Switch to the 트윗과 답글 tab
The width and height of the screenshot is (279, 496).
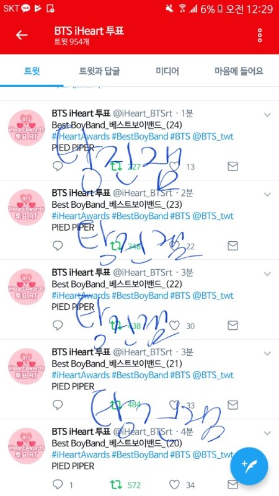click(x=99, y=71)
